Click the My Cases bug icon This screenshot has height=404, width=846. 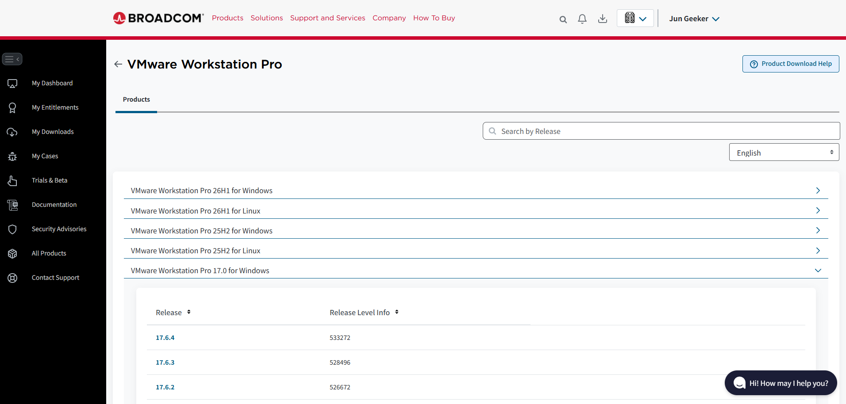12,156
